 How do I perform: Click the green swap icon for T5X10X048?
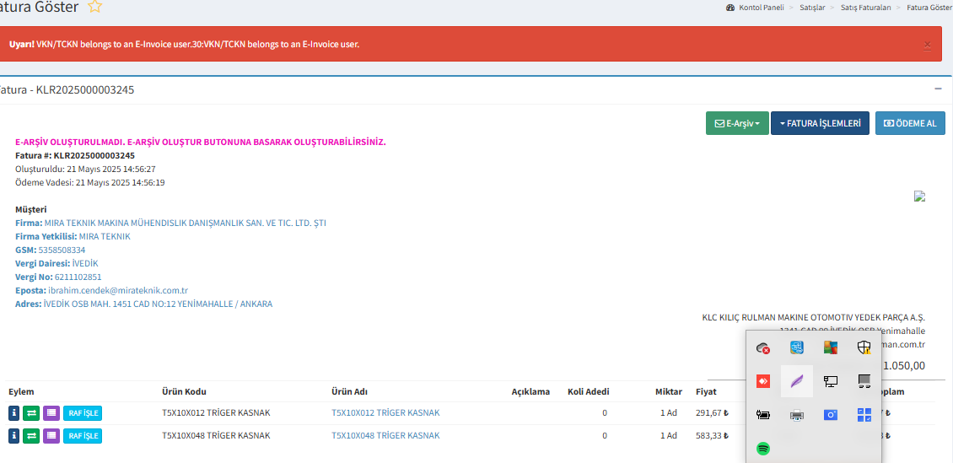click(31, 436)
